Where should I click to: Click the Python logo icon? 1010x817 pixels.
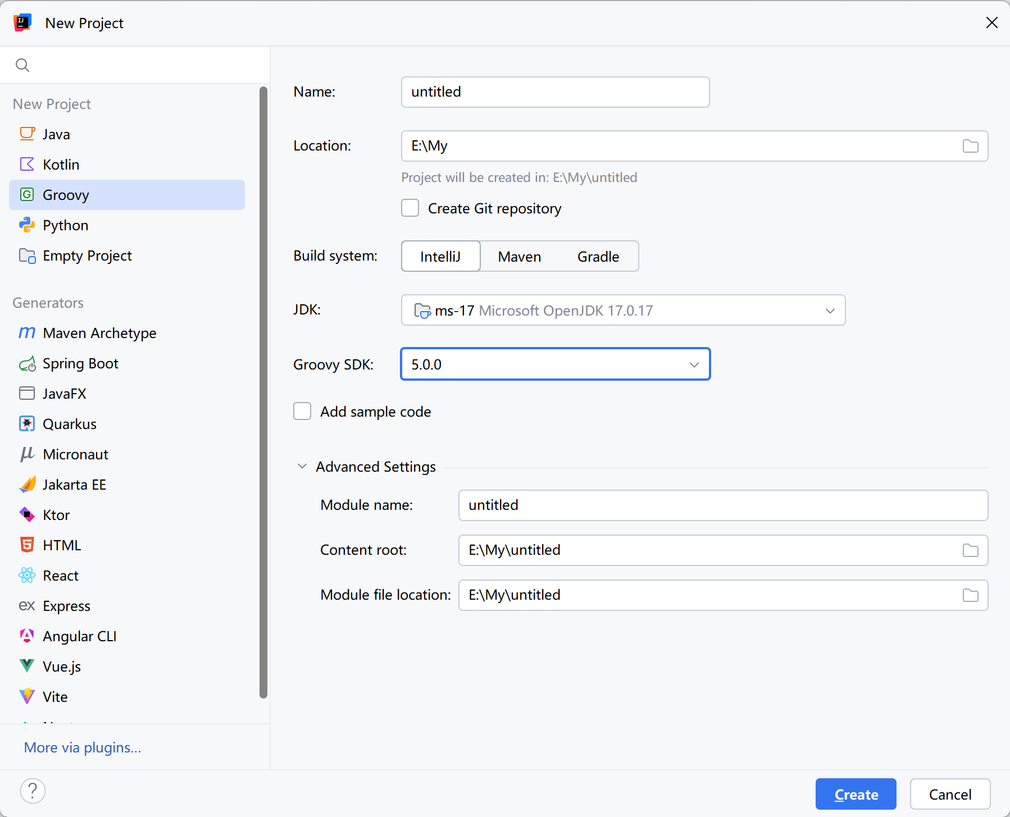27,225
